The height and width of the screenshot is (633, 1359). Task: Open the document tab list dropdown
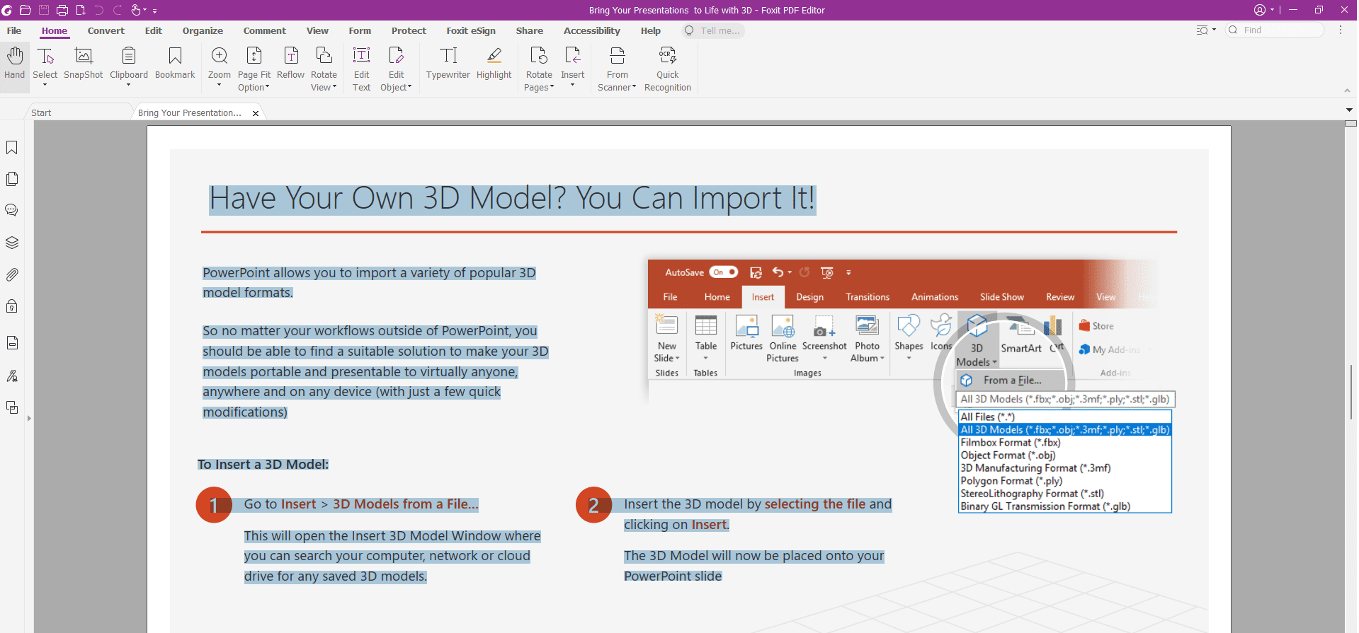tap(1349, 110)
